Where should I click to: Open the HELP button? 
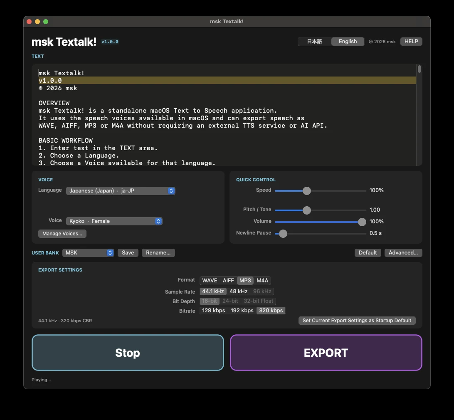[411, 42]
